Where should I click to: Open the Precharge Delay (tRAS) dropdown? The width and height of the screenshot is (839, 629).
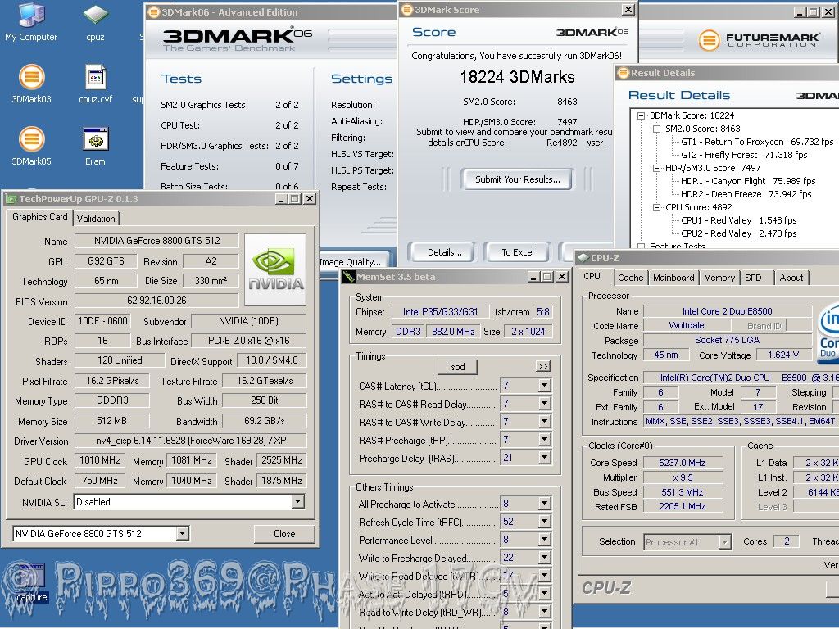pos(544,458)
